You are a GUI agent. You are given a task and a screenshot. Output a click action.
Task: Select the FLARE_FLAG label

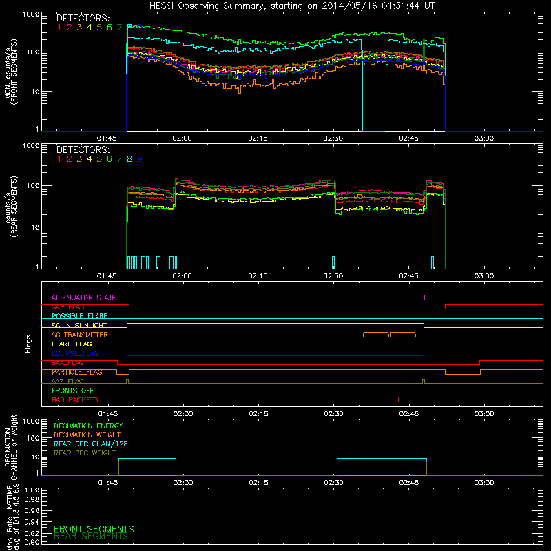[x=72, y=344]
